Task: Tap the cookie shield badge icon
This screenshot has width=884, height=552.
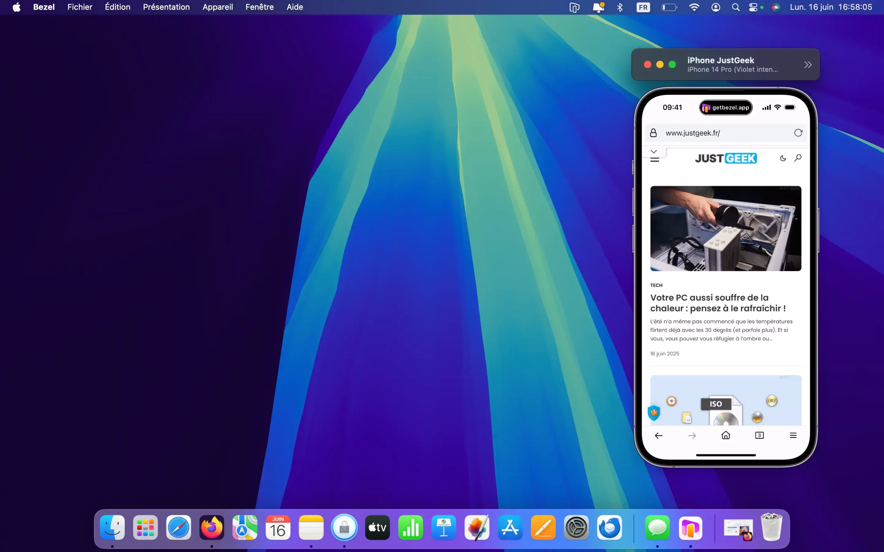Action: (654, 413)
